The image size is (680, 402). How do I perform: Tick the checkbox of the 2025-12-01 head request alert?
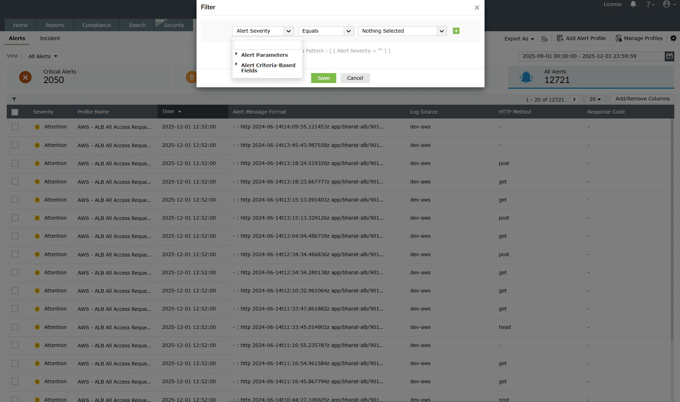coord(15,327)
